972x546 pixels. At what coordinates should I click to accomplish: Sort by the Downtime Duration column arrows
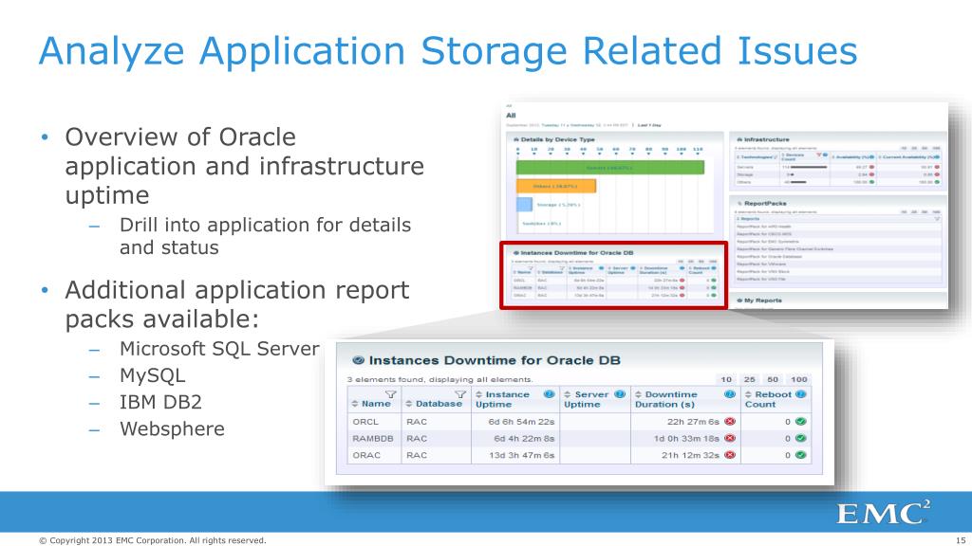(x=639, y=394)
